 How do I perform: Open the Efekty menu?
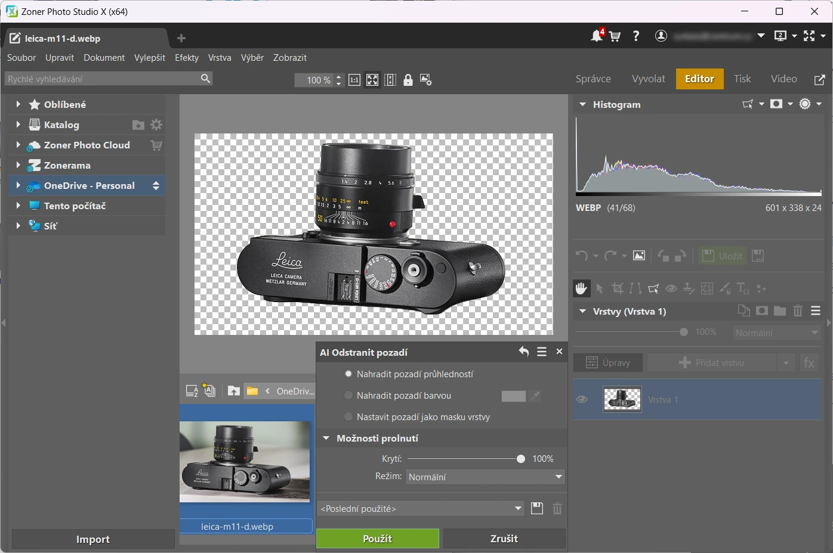click(186, 58)
